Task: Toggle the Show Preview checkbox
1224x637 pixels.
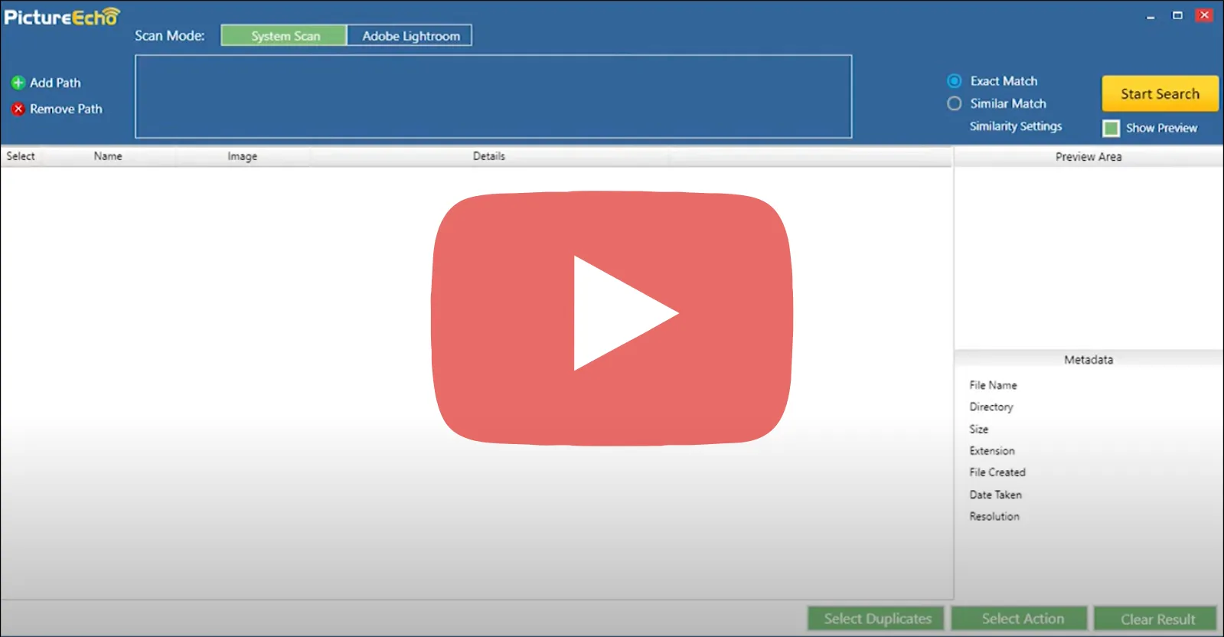Action: [x=1111, y=128]
